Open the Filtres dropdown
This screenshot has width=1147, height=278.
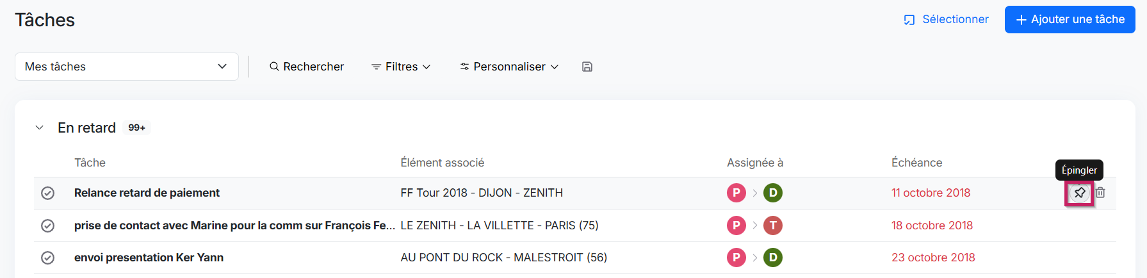click(x=401, y=67)
